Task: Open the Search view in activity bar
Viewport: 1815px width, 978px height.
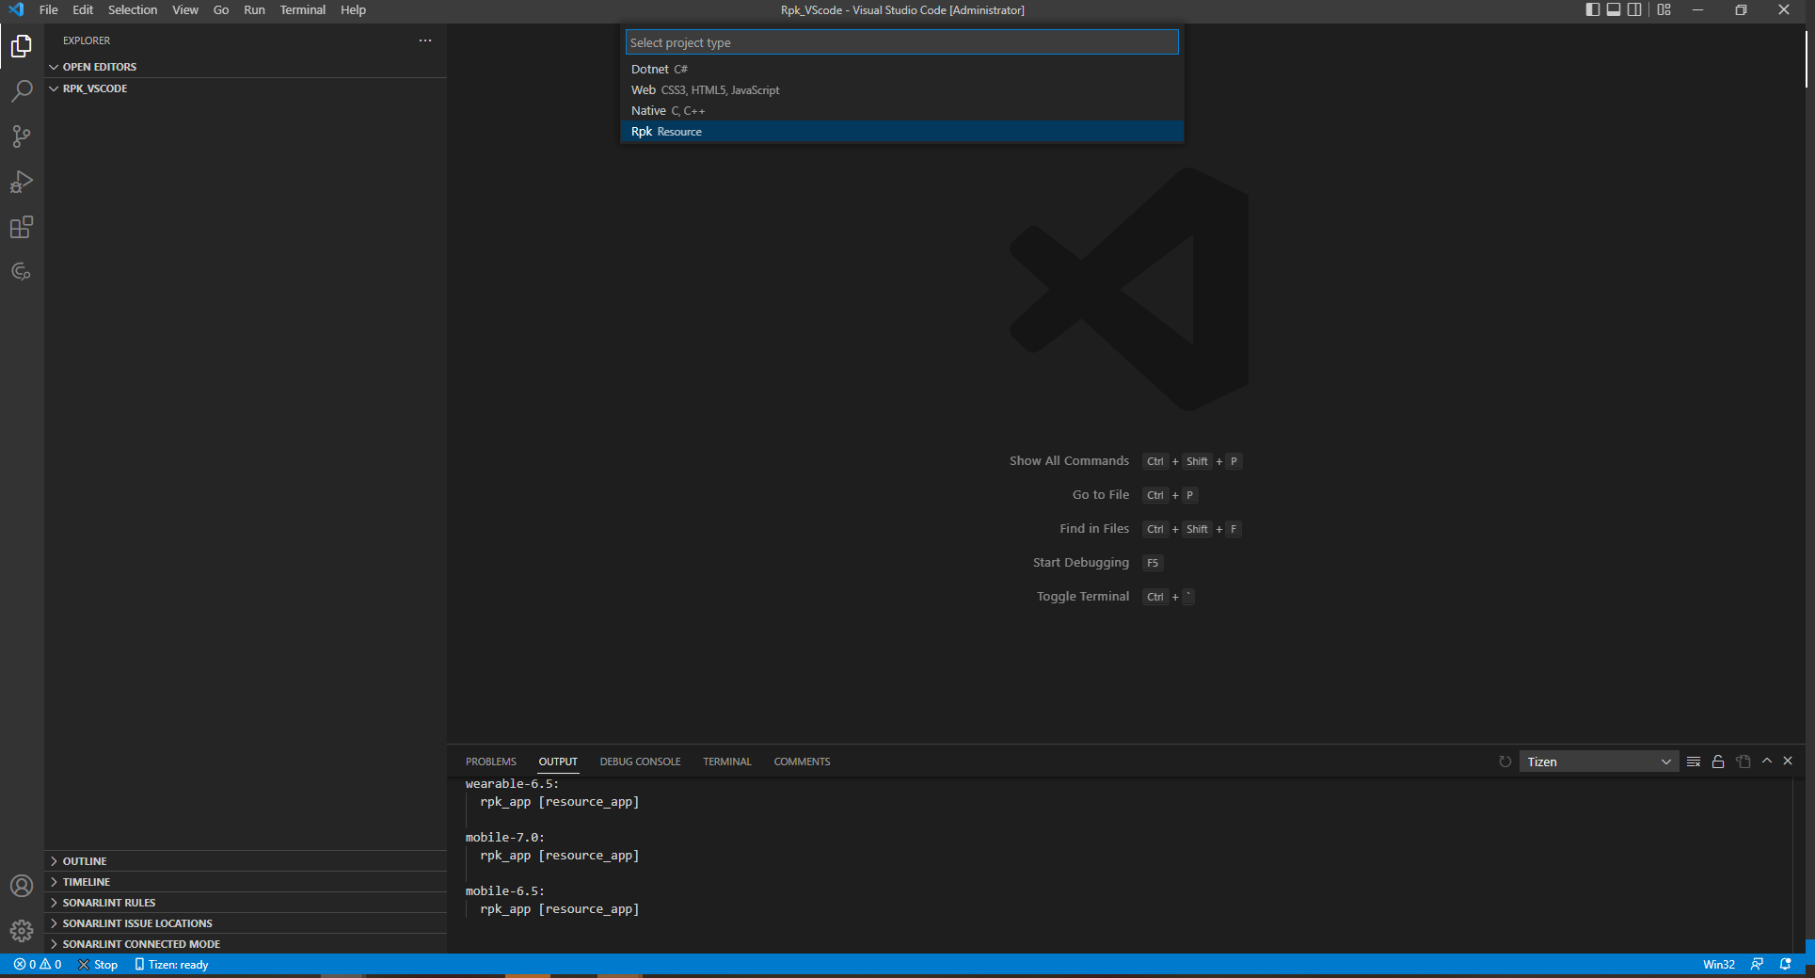Action: tap(22, 91)
